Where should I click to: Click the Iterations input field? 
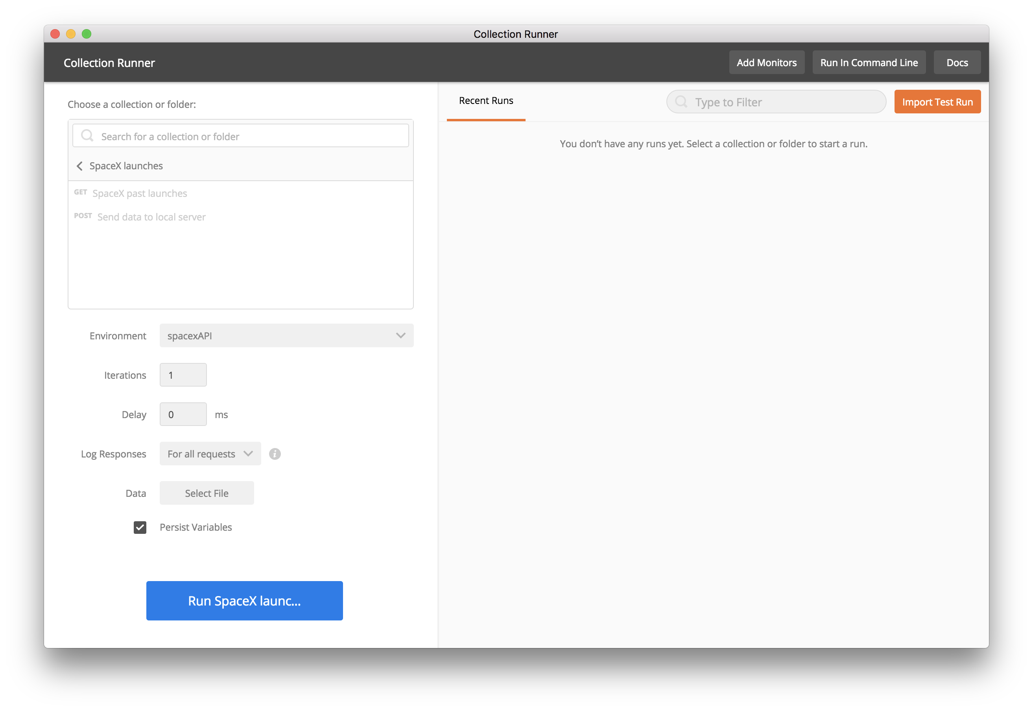tap(183, 375)
